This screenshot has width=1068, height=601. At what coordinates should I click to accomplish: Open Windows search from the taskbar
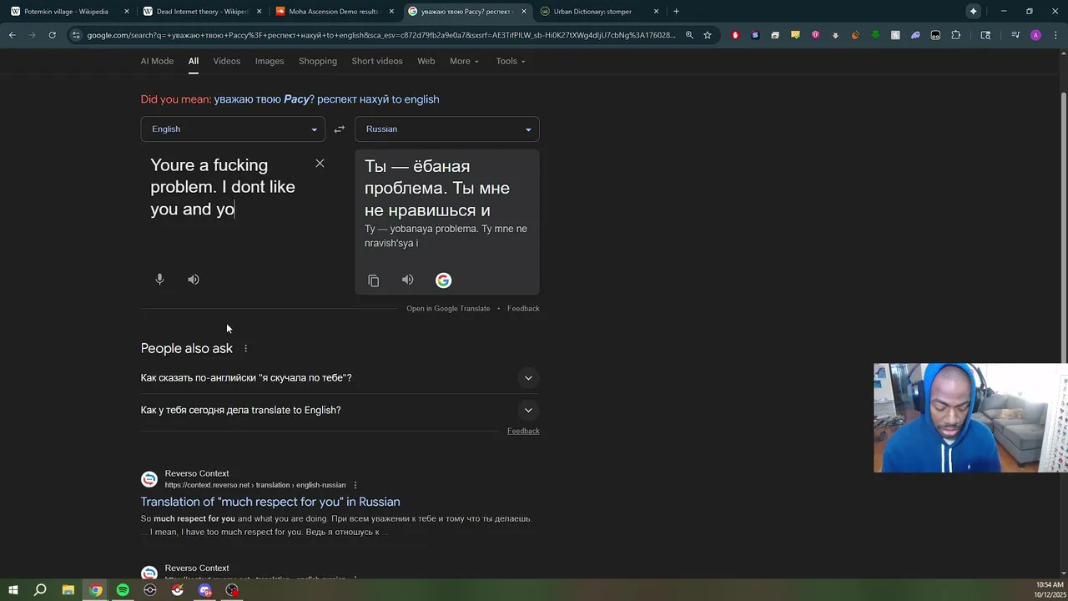point(40,590)
